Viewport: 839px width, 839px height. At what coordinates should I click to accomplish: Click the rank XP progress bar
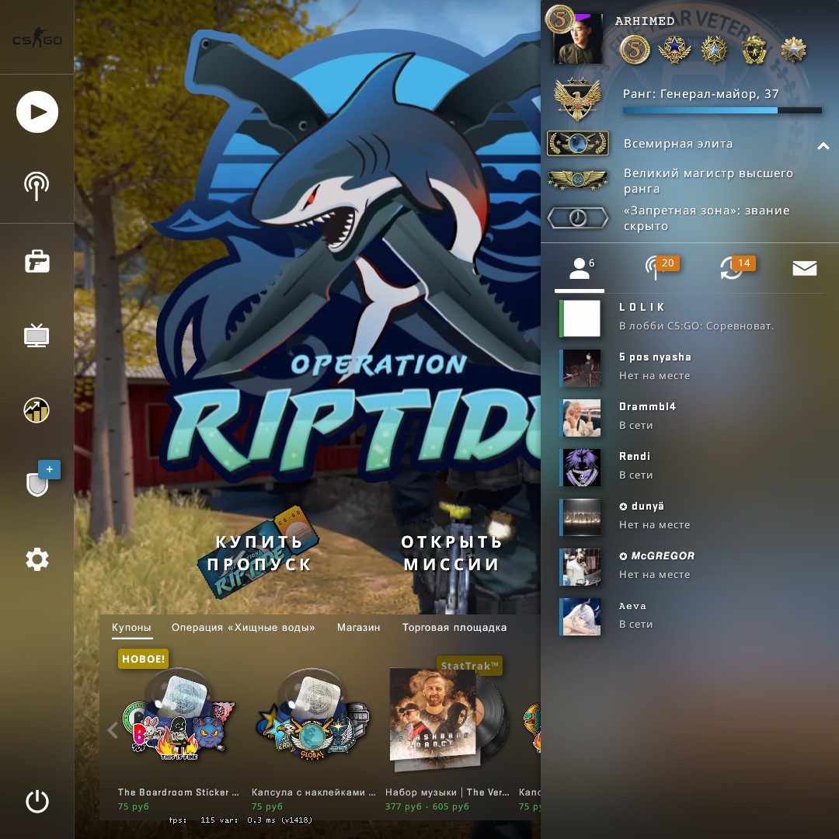click(x=722, y=110)
